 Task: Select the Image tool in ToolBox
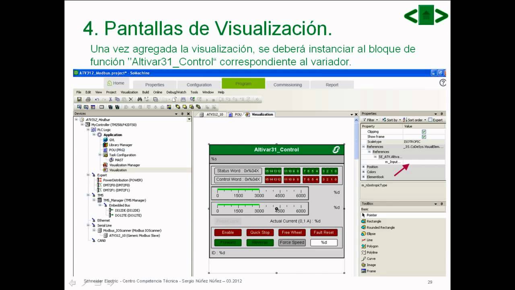[369, 265]
